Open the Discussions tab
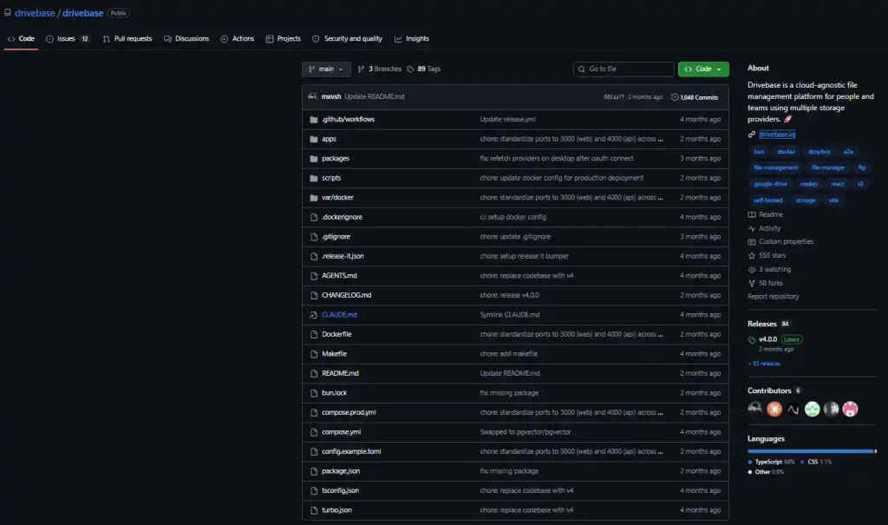The image size is (888, 525). (x=186, y=38)
